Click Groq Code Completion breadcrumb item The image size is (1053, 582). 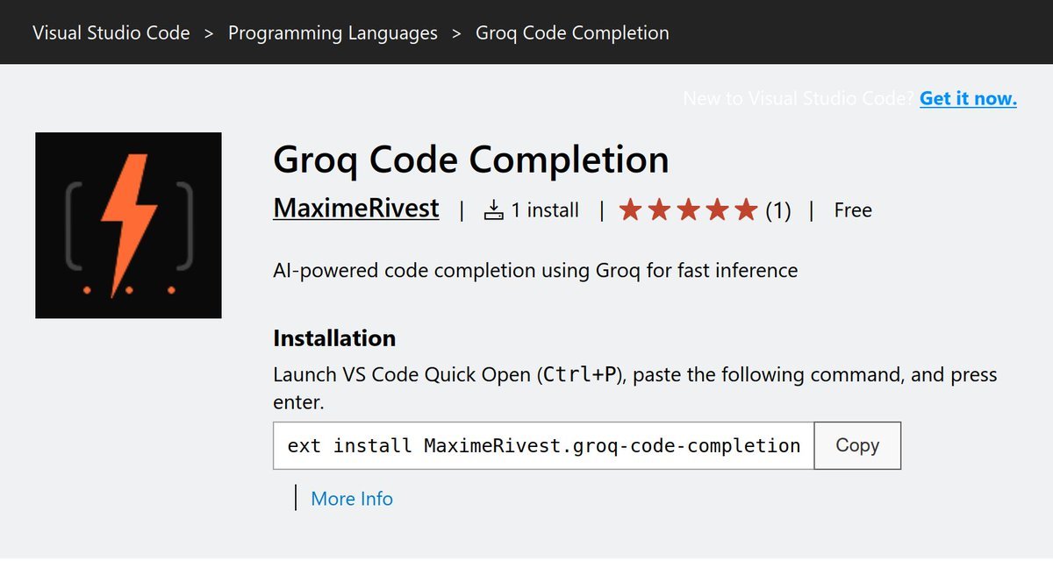pos(572,33)
